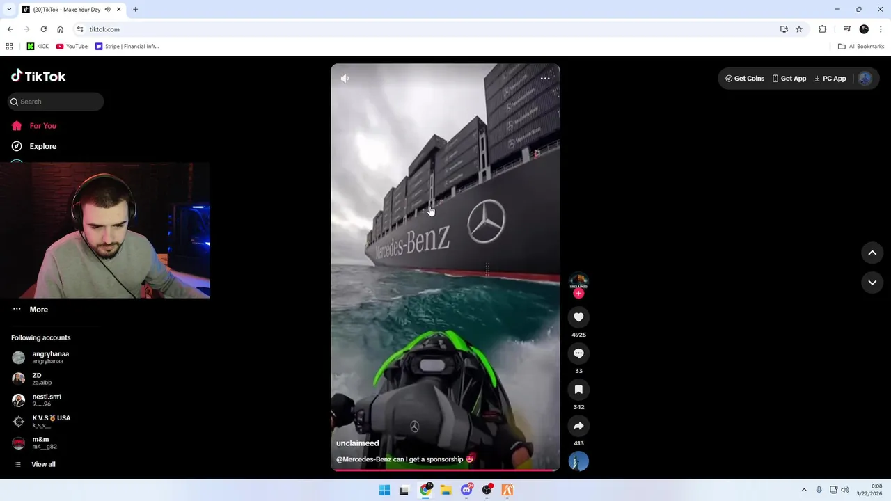This screenshot has width=891, height=501.
Task: Save video using the bookmark icon
Action: 578,390
